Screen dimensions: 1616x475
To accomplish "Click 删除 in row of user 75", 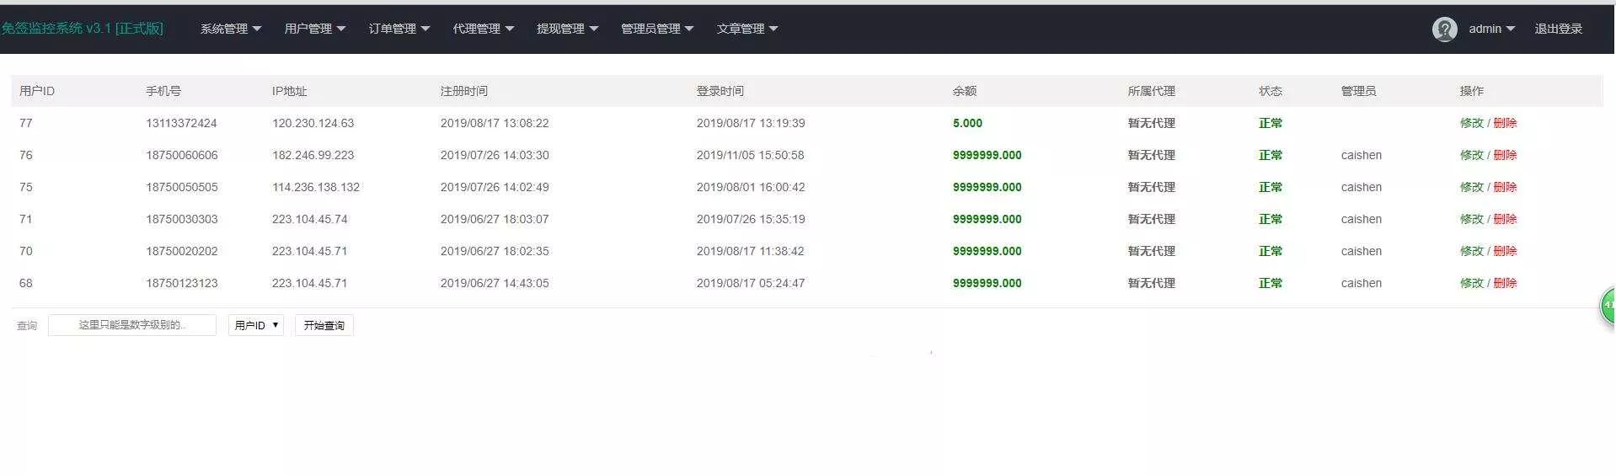I will (1506, 187).
